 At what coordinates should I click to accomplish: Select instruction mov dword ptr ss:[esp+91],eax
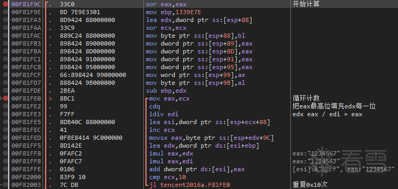point(199,59)
